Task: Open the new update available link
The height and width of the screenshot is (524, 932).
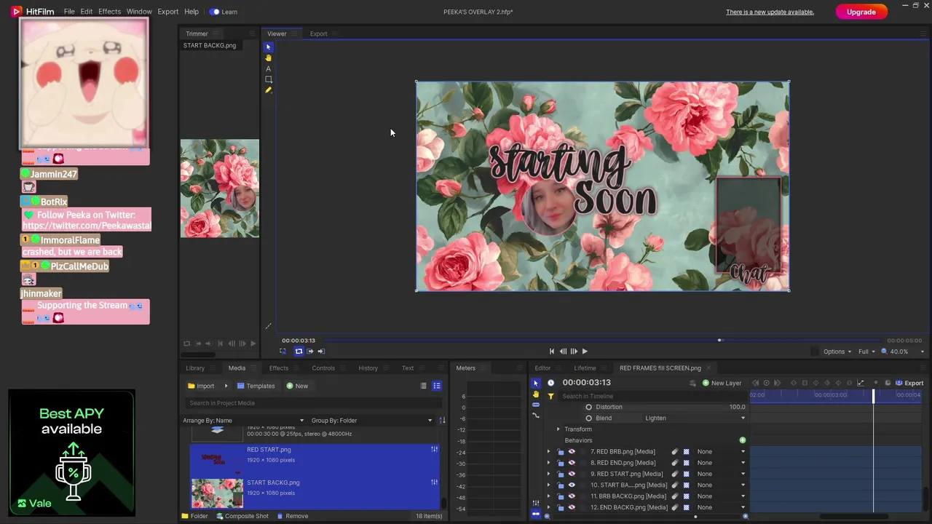Action: 770,12
